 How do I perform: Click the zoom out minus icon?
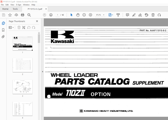[84, 15]
